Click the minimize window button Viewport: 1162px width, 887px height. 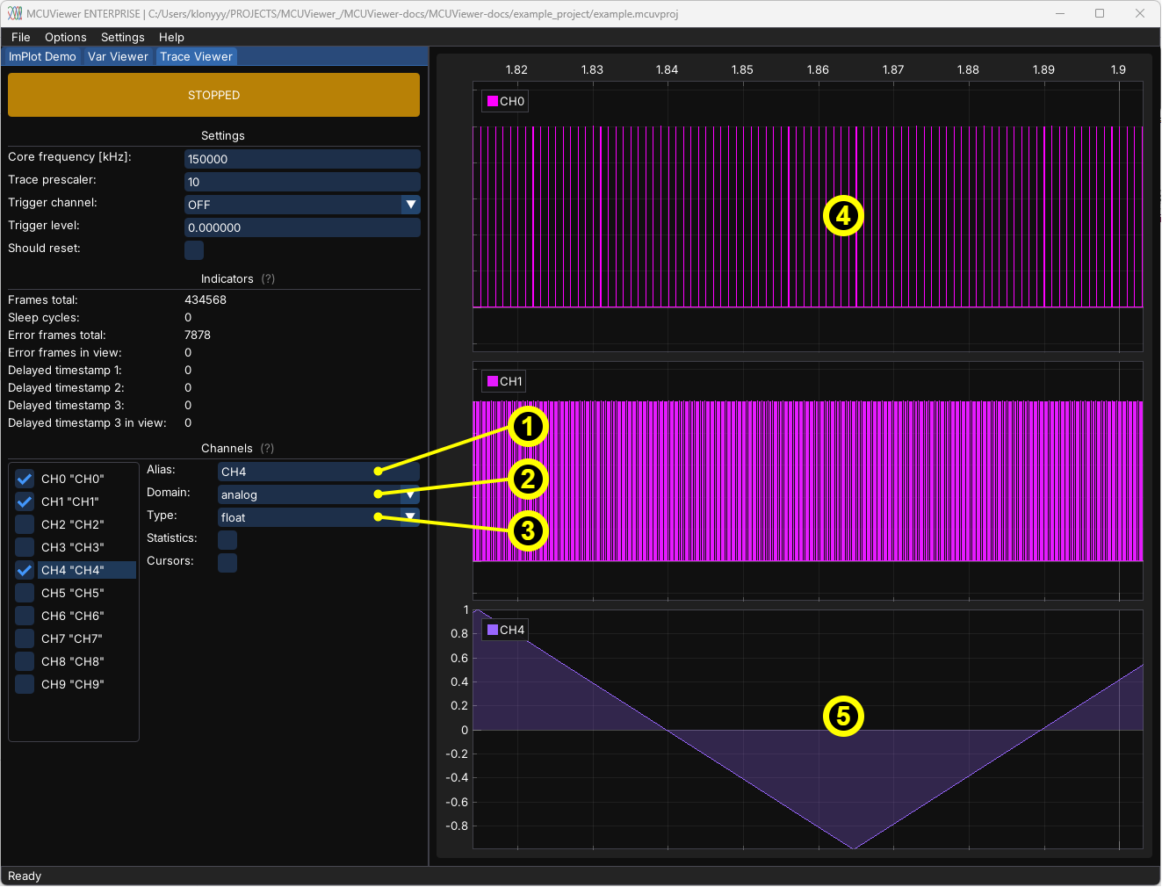click(x=1060, y=13)
